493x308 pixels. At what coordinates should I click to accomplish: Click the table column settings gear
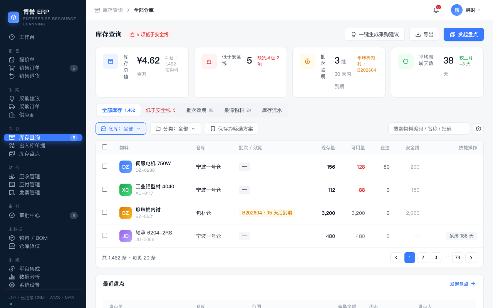click(x=478, y=129)
